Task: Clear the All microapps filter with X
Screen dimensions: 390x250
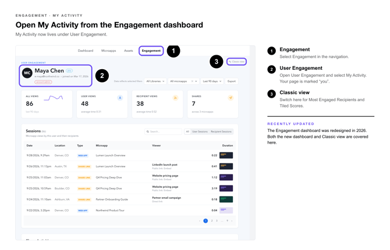Action: tap(192, 81)
